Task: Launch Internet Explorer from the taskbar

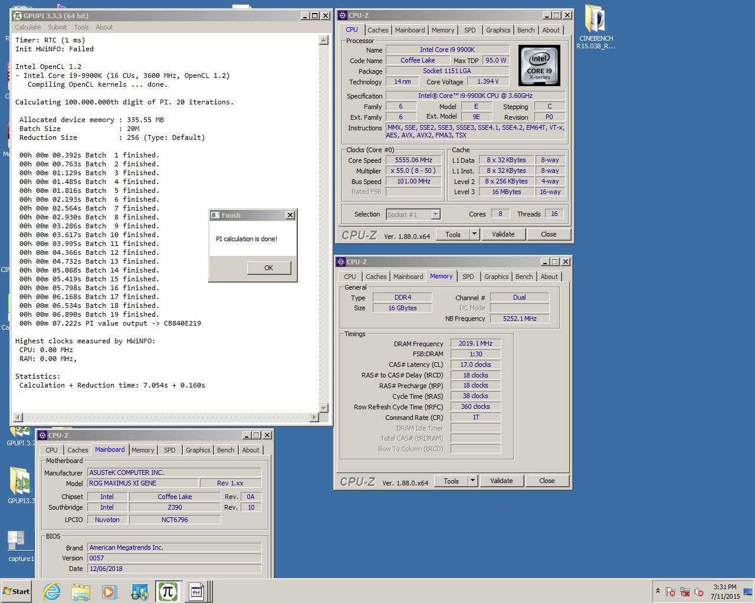Action: click(x=52, y=592)
